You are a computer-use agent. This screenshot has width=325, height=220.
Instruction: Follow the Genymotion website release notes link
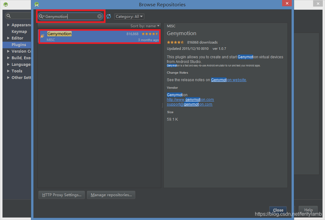tap(228, 80)
